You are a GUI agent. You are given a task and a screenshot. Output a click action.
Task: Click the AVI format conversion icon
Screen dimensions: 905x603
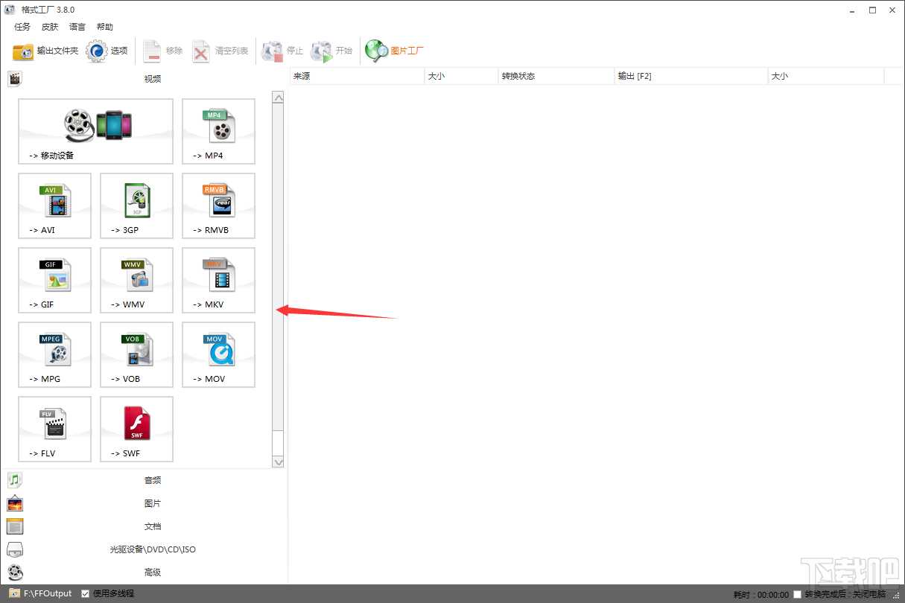54,205
